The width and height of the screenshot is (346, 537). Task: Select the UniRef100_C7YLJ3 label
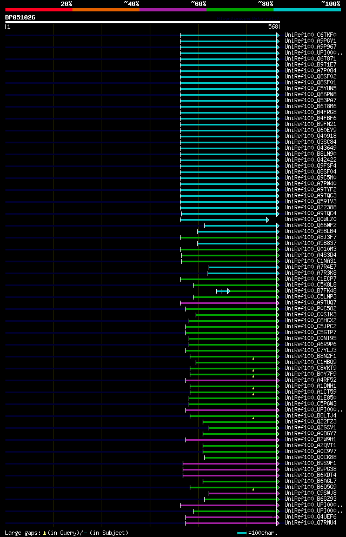pos(310,350)
